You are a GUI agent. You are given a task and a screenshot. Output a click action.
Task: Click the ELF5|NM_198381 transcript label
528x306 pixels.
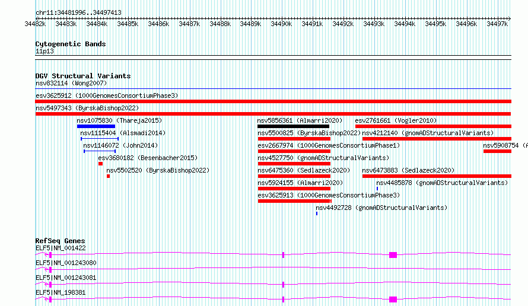pos(61,292)
